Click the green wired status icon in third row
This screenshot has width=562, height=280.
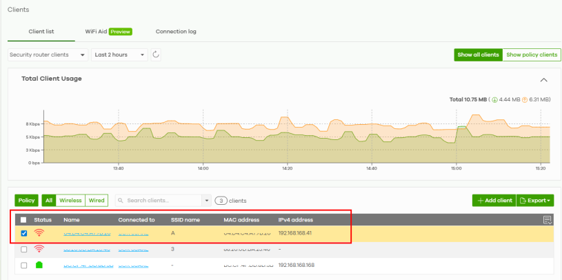[39, 266]
